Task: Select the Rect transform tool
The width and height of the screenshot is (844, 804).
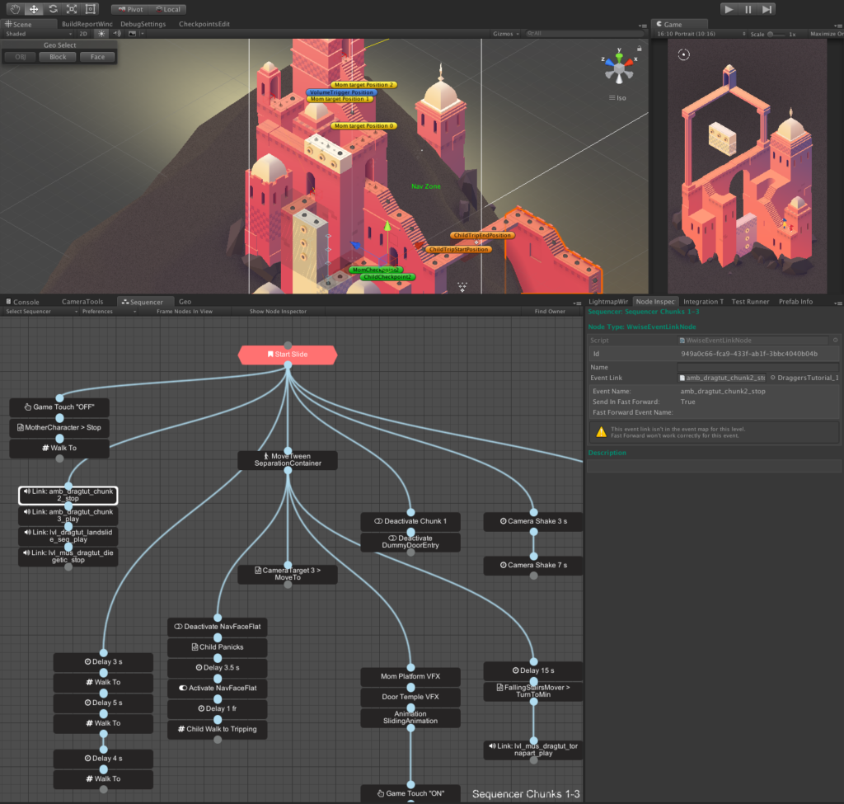Action: click(91, 9)
